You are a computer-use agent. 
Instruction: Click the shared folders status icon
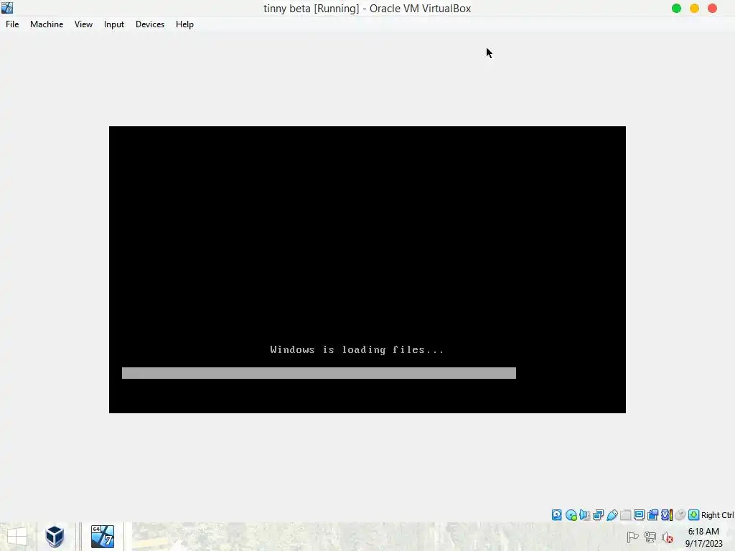625,515
